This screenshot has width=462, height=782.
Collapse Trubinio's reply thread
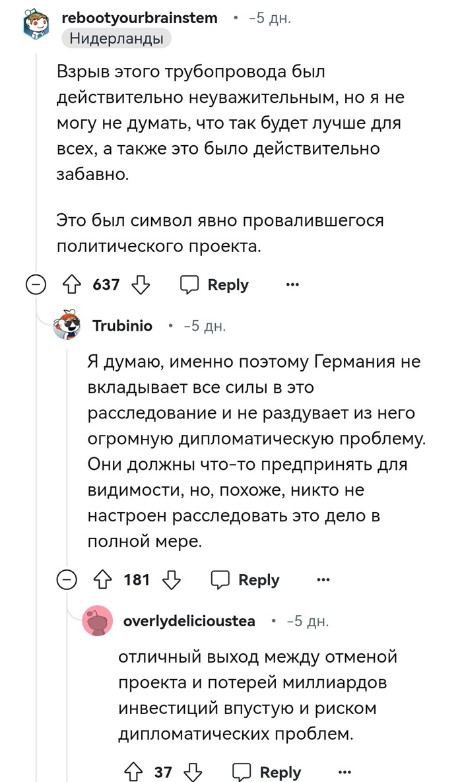(x=66, y=580)
